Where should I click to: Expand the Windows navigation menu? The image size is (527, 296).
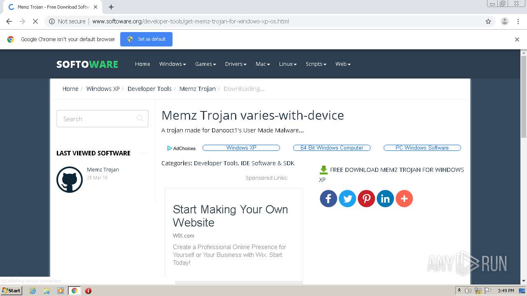coord(173,64)
